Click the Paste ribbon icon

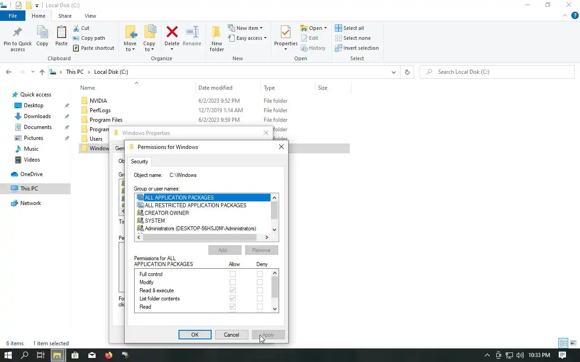tap(61, 33)
